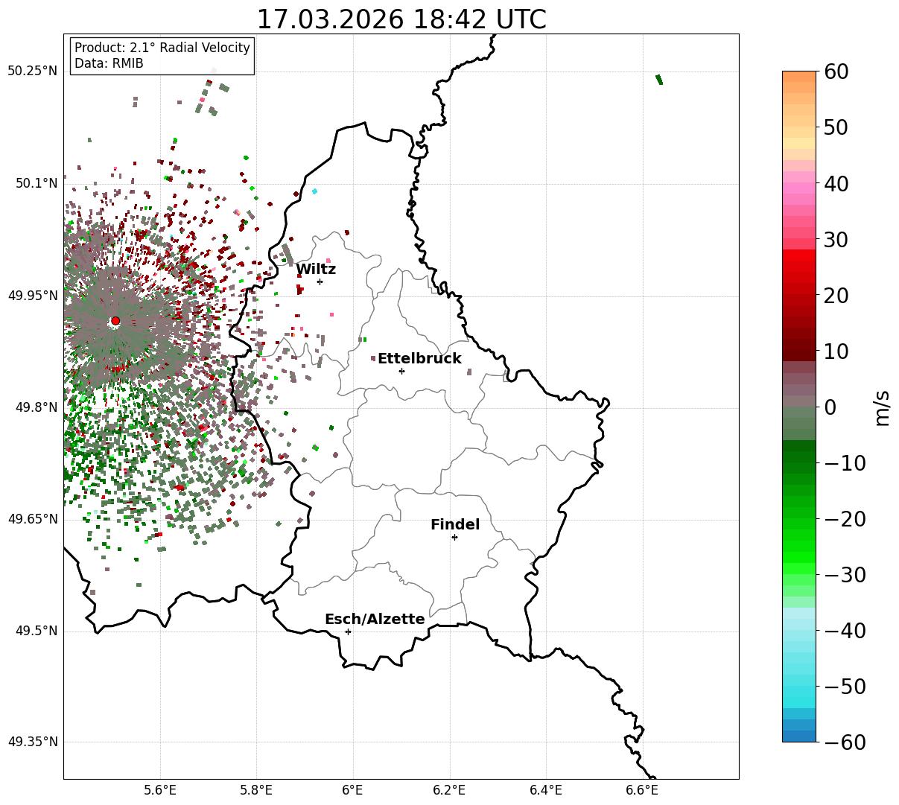
Task: Click the colorbar label −40
Action: point(844,630)
